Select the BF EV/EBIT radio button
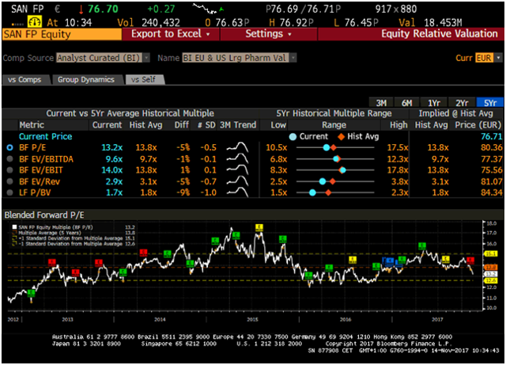This screenshot has height=365, width=506. coord(10,169)
